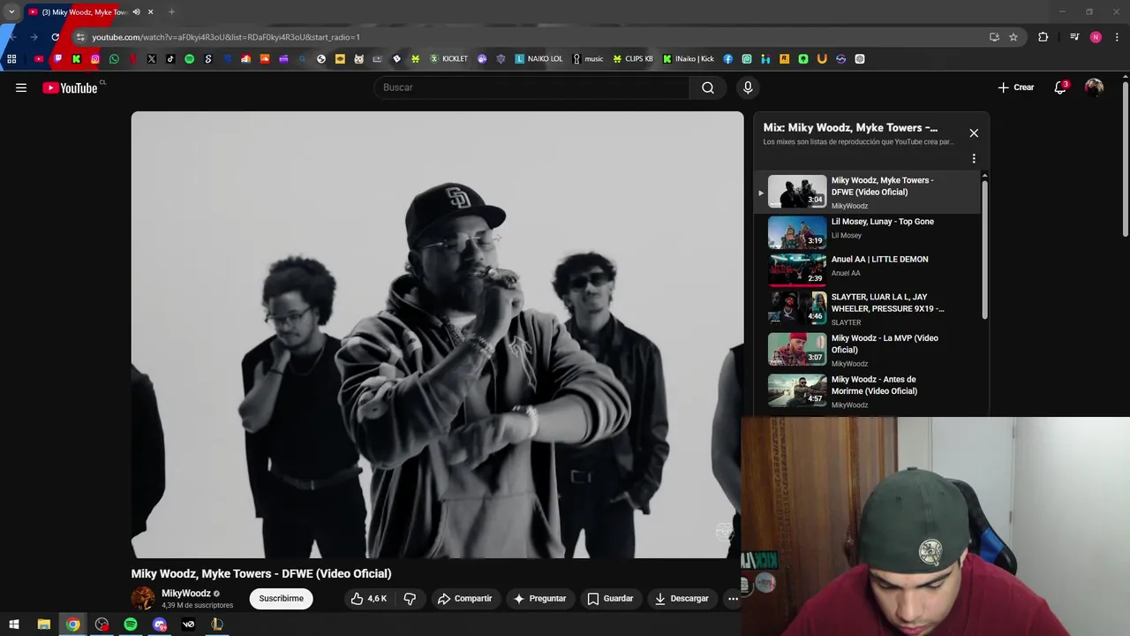Open Chrome media controls icon
Screen dimensions: 1130x636
(1074, 37)
